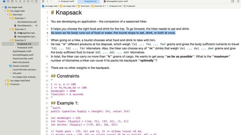This screenshot has height=135, width=241.
Task: Open the Project navigator folder icon
Action: pyautogui.click(x=4, y=1)
